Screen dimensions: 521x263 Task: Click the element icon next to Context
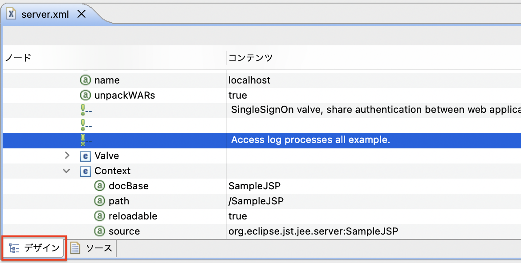(x=85, y=171)
